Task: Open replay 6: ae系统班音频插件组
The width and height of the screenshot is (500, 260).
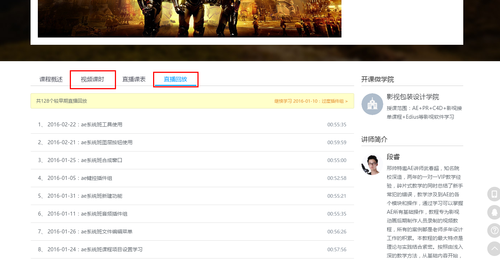Action: click(104, 214)
